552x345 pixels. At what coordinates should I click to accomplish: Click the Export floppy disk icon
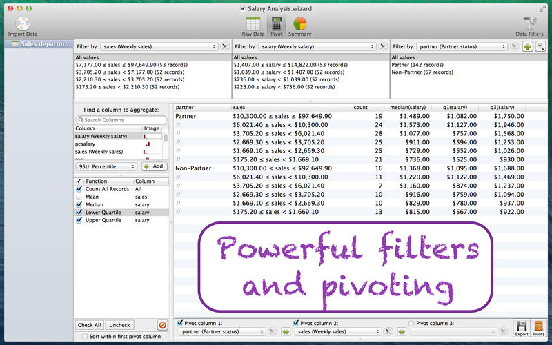pyautogui.click(x=522, y=327)
